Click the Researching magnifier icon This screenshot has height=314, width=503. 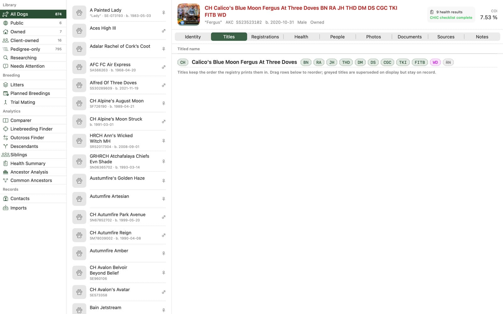pos(5,58)
